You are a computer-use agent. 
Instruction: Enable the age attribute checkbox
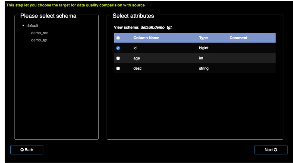pyautogui.click(x=118, y=58)
